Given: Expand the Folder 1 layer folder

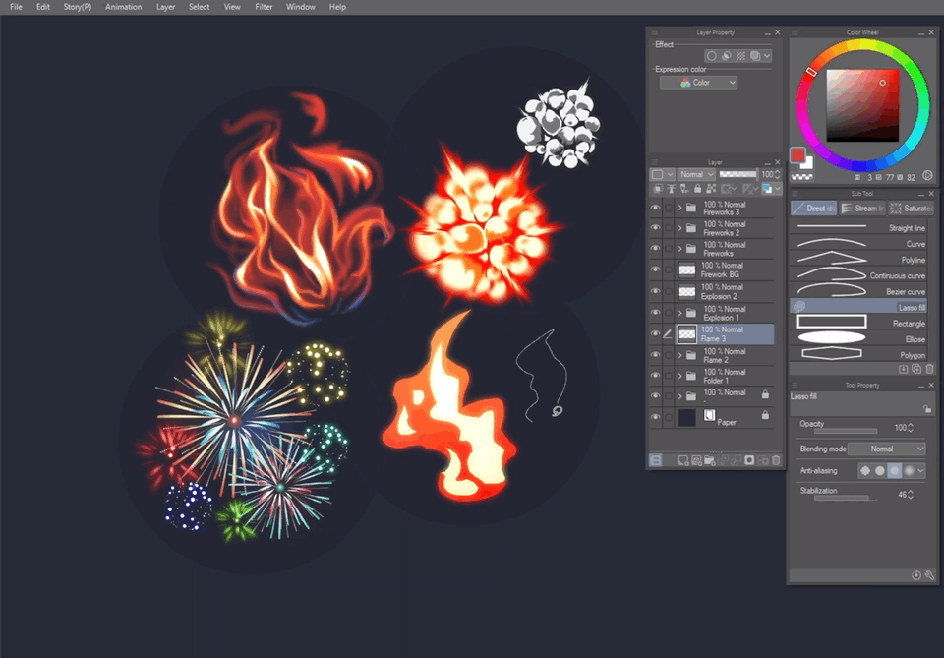Looking at the screenshot, I should click(680, 376).
